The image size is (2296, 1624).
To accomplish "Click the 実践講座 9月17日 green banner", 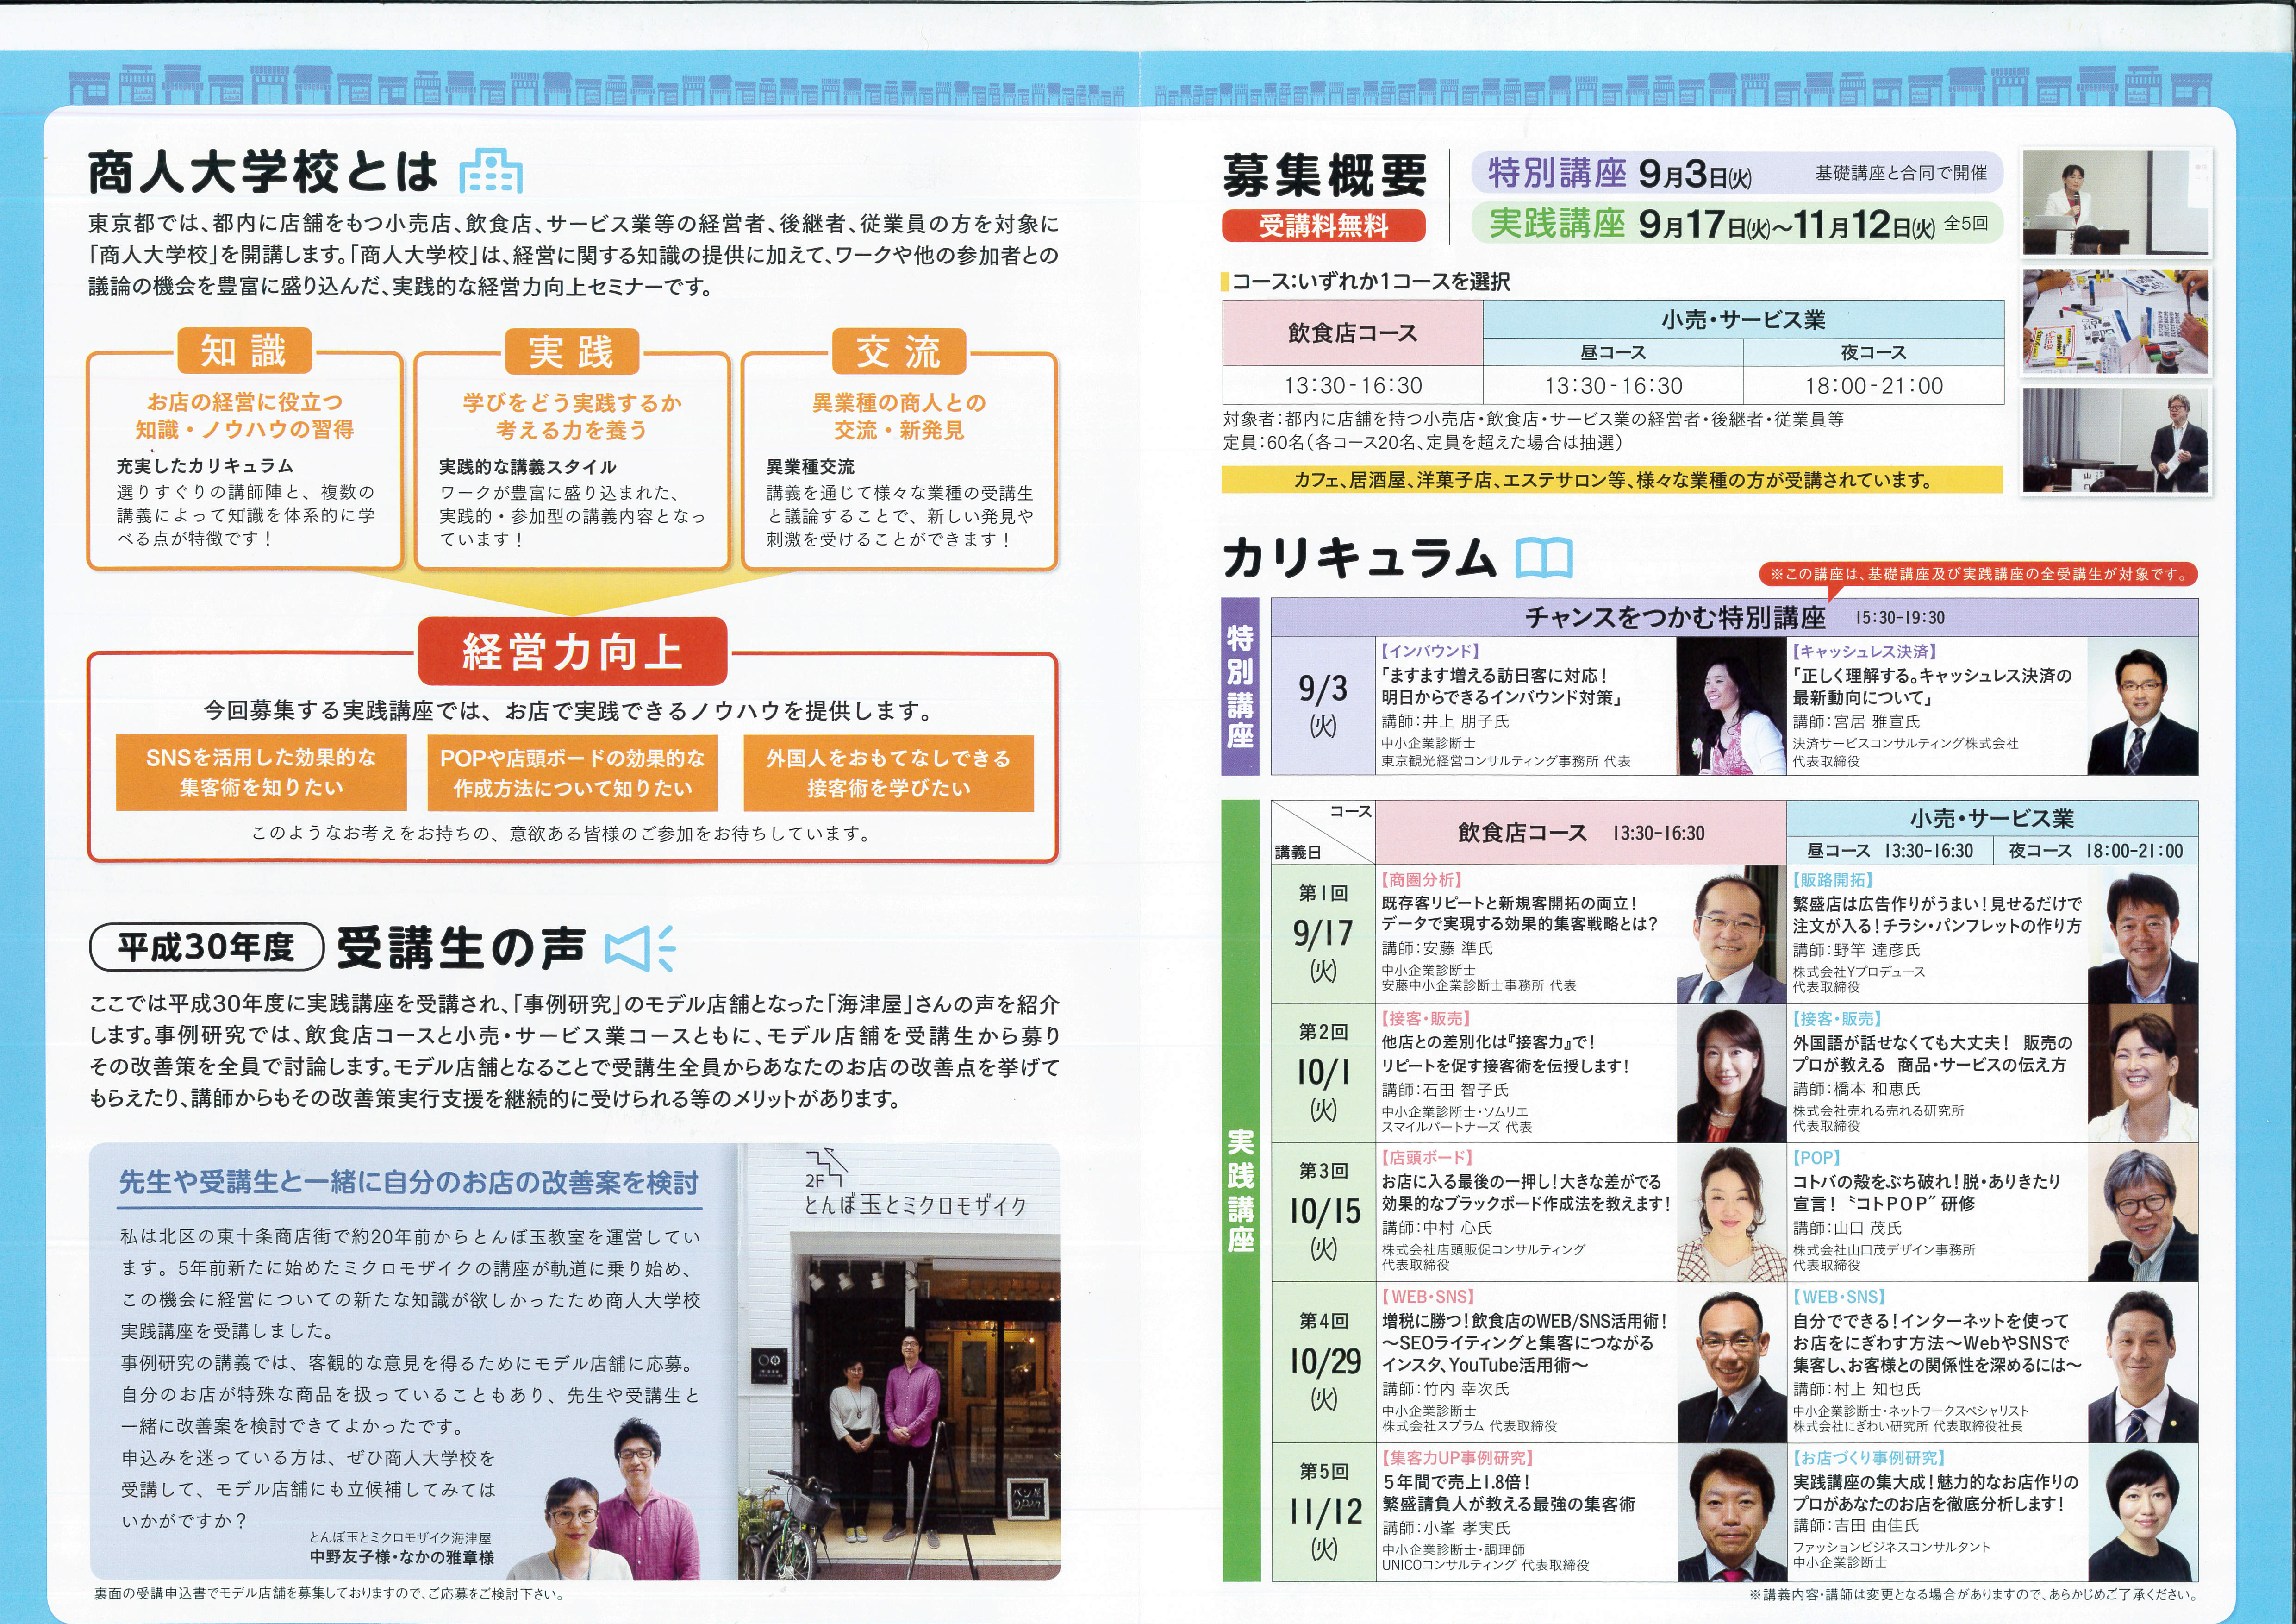I will 1737,223.
